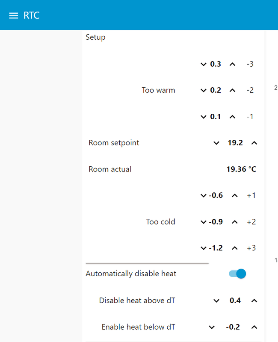Image resolution: width=278 pixels, height=342 pixels.
Task: Increase the Enable heat below dT value
Action: [254, 327]
